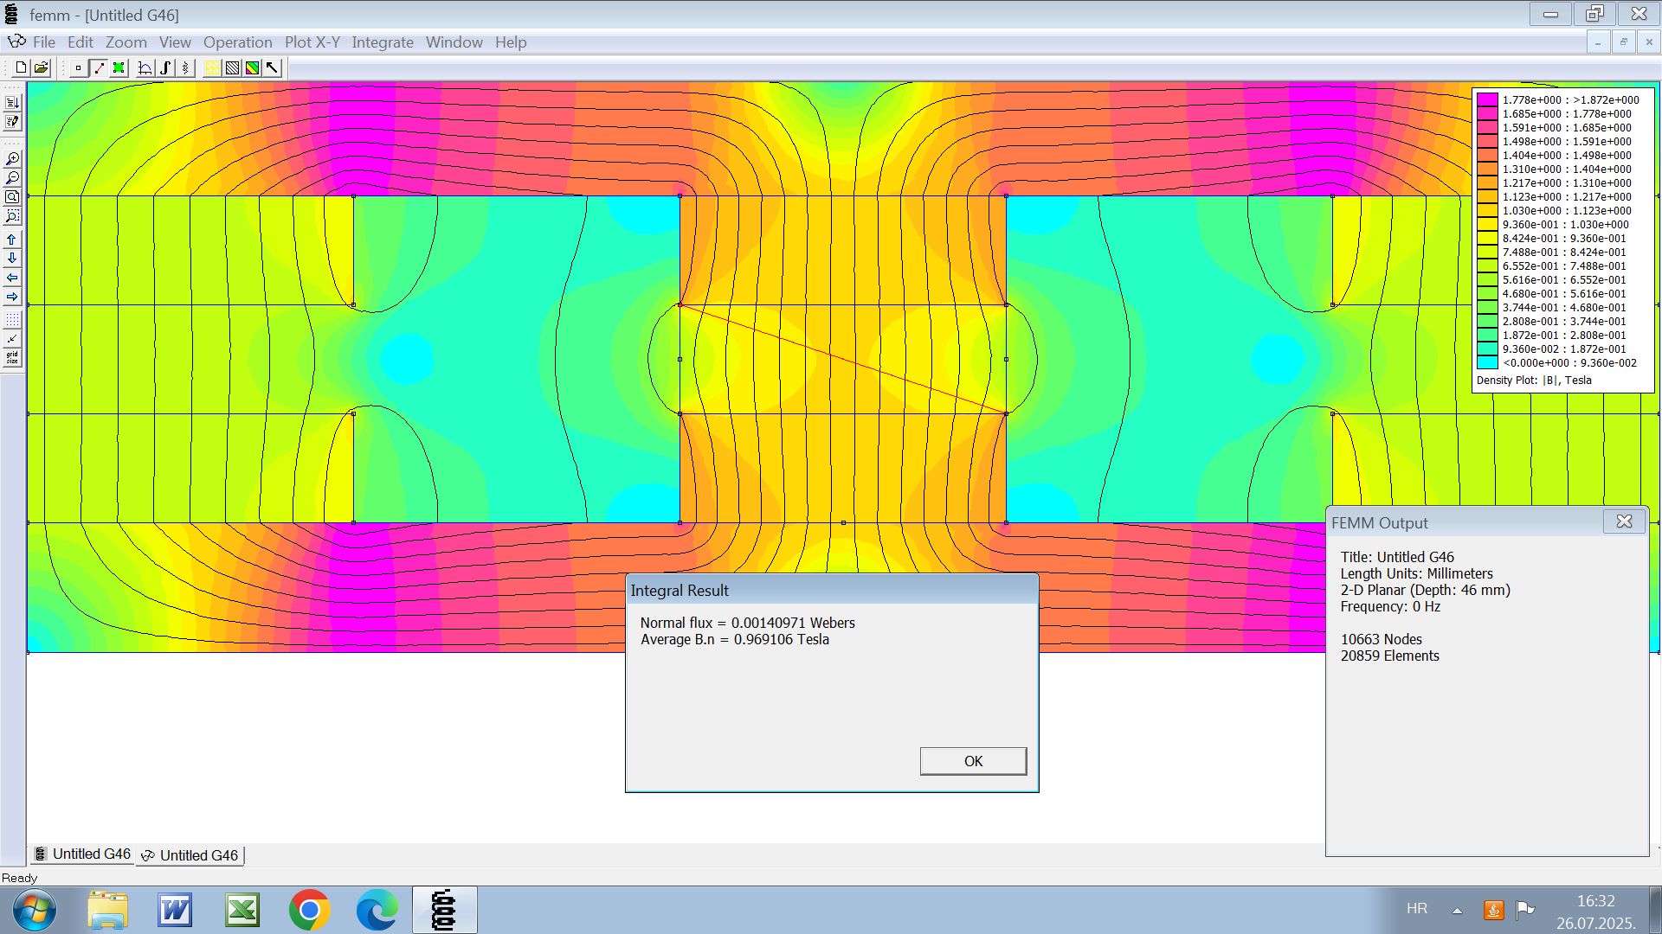Switch to Area/block selection mode
Image resolution: width=1662 pixels, height=934 pixels.
pos(119,68)
